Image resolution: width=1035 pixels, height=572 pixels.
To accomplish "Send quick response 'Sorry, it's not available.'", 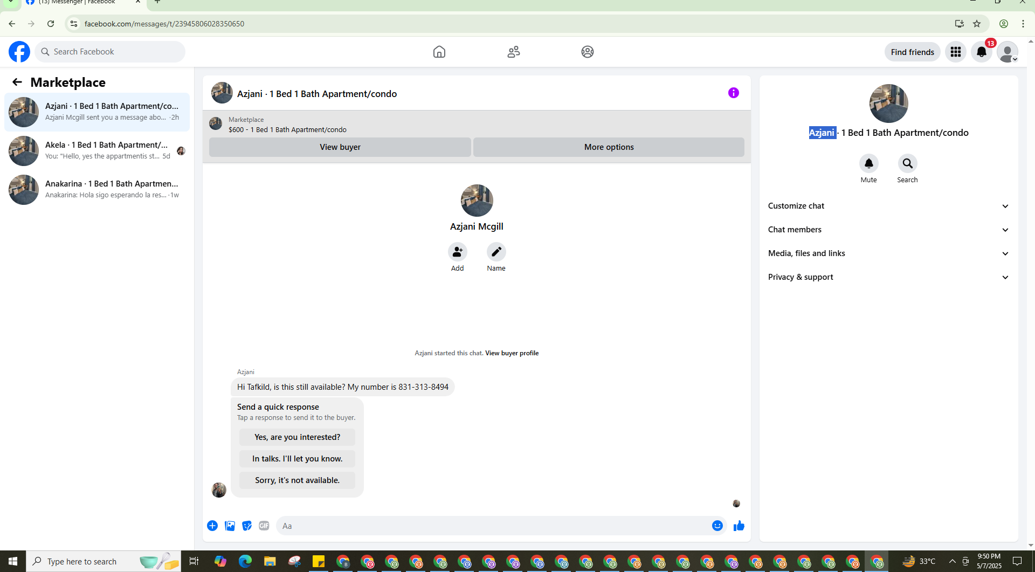I will coord(297,480).
